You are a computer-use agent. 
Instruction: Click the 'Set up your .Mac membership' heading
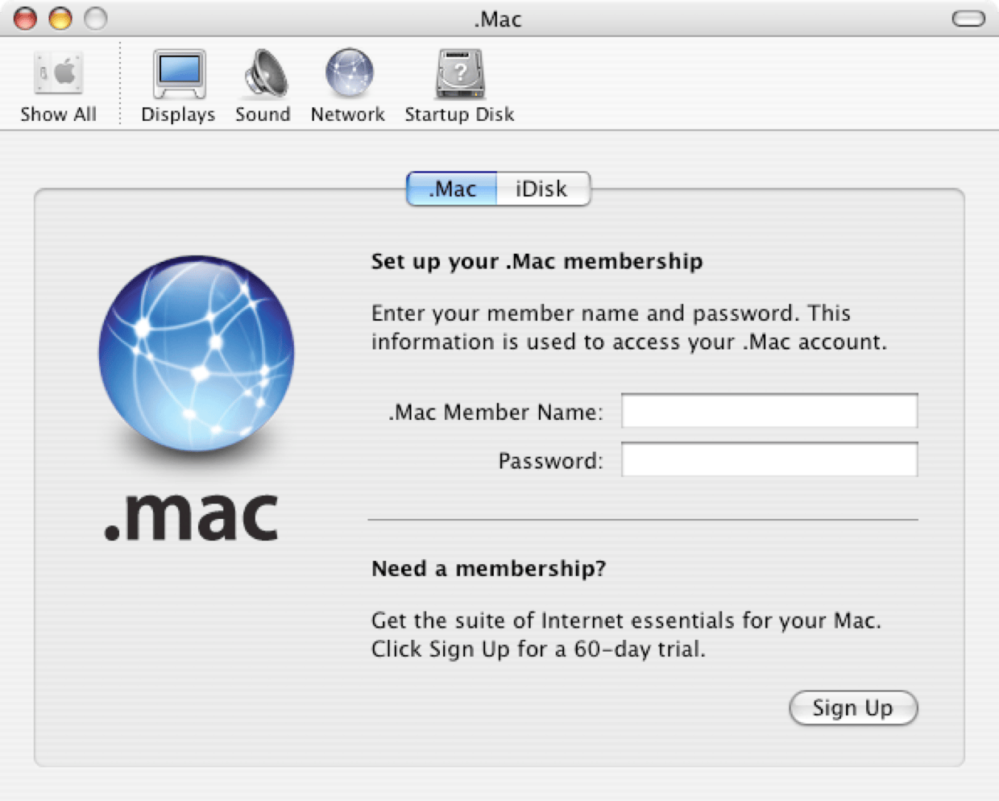click(x=537, y=262)
